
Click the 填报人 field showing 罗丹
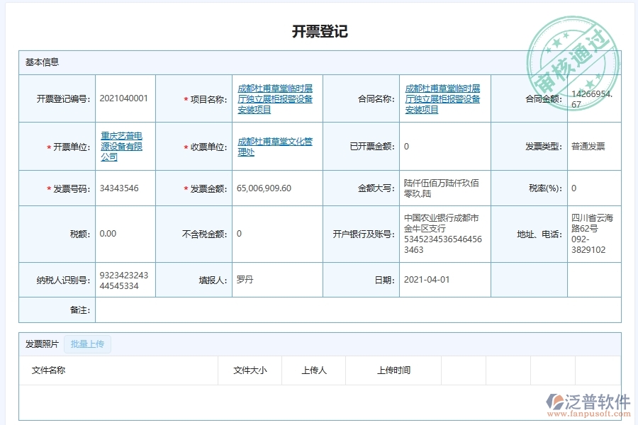(243, 279)
